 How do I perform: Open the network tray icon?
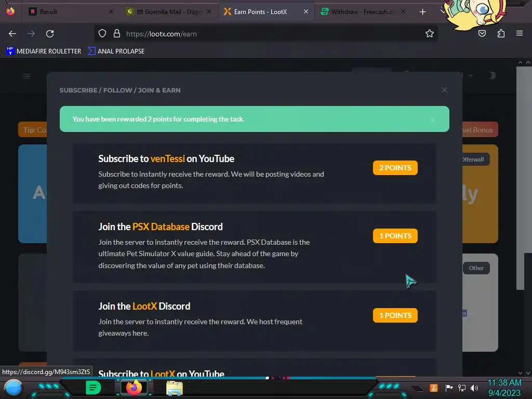tap(461, 388)
